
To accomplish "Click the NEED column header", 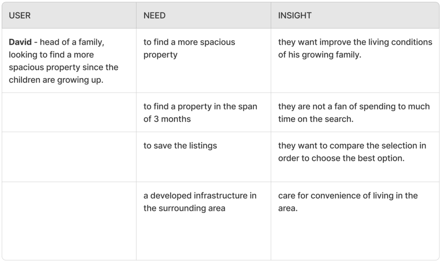I will point(155,15).
